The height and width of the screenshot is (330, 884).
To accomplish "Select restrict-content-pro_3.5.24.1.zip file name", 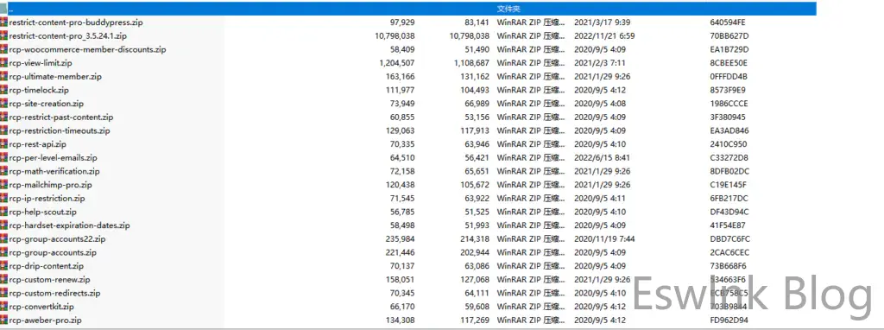I will (x=68, y=36).
